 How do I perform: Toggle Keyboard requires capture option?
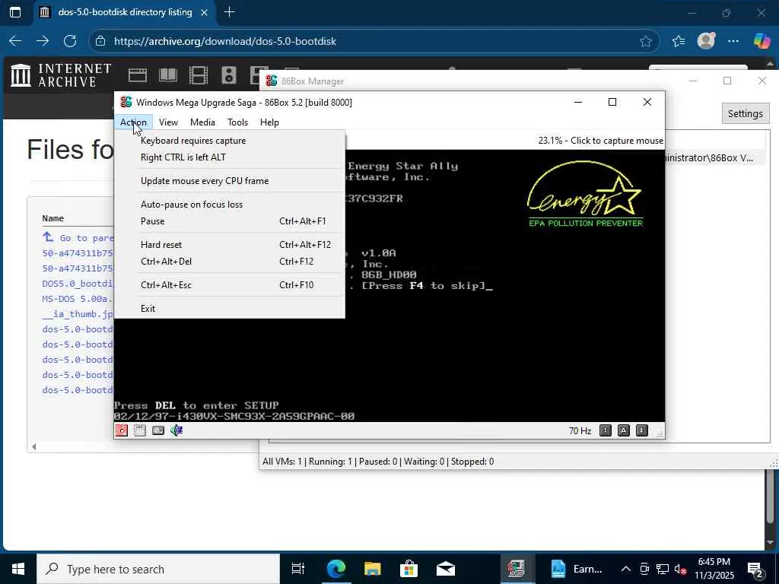[x=230, y=141]
